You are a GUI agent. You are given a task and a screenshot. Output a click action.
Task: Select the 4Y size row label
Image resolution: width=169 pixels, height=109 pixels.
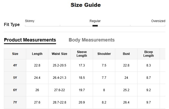[15, 65]
